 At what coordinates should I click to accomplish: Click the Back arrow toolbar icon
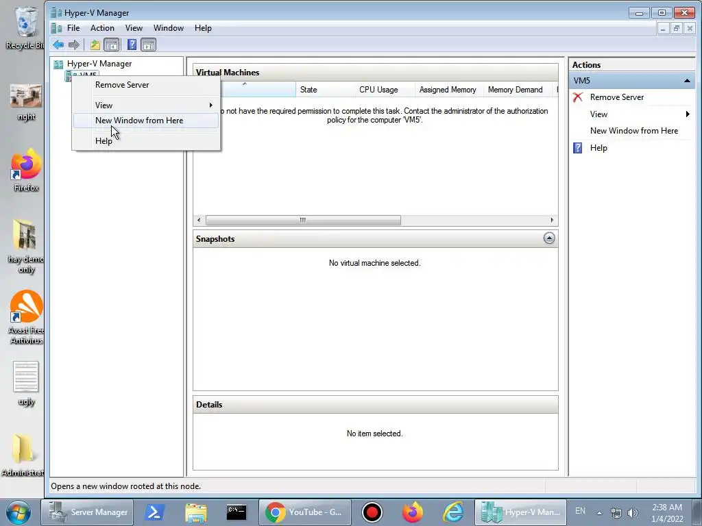pos(58,45)
